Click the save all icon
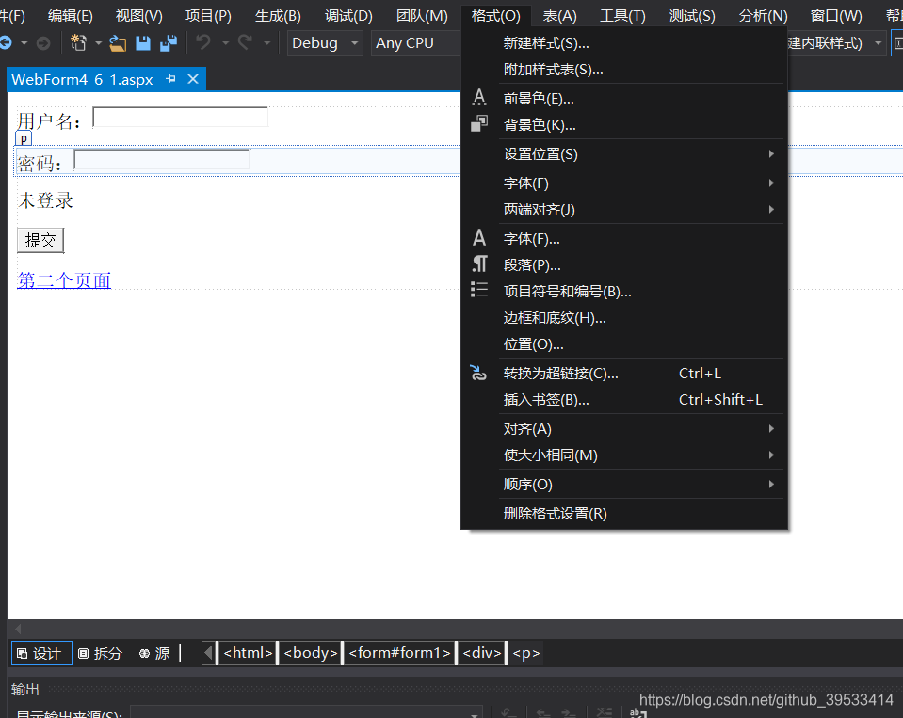This screenshot has height=718, width=903. coord(169,42)
